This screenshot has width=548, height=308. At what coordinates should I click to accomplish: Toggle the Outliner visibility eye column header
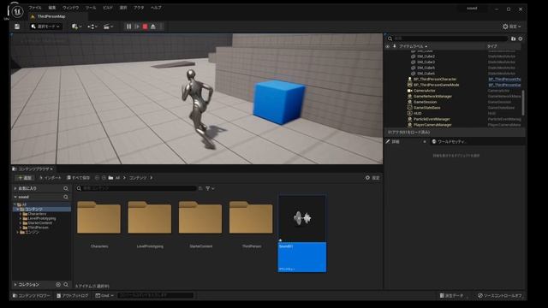point(388,46)
